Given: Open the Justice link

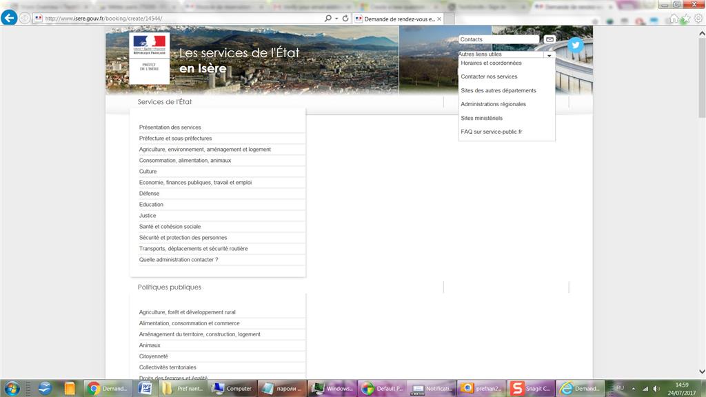Looking at the screenshot, I should coord(148,216).
